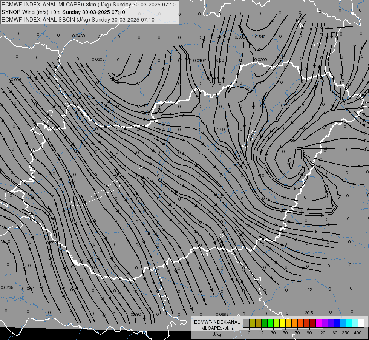Screen dimensions: 369x340
Task: Click the gray swatch in the MLCAPE legend
Action: tap(247, 323)
